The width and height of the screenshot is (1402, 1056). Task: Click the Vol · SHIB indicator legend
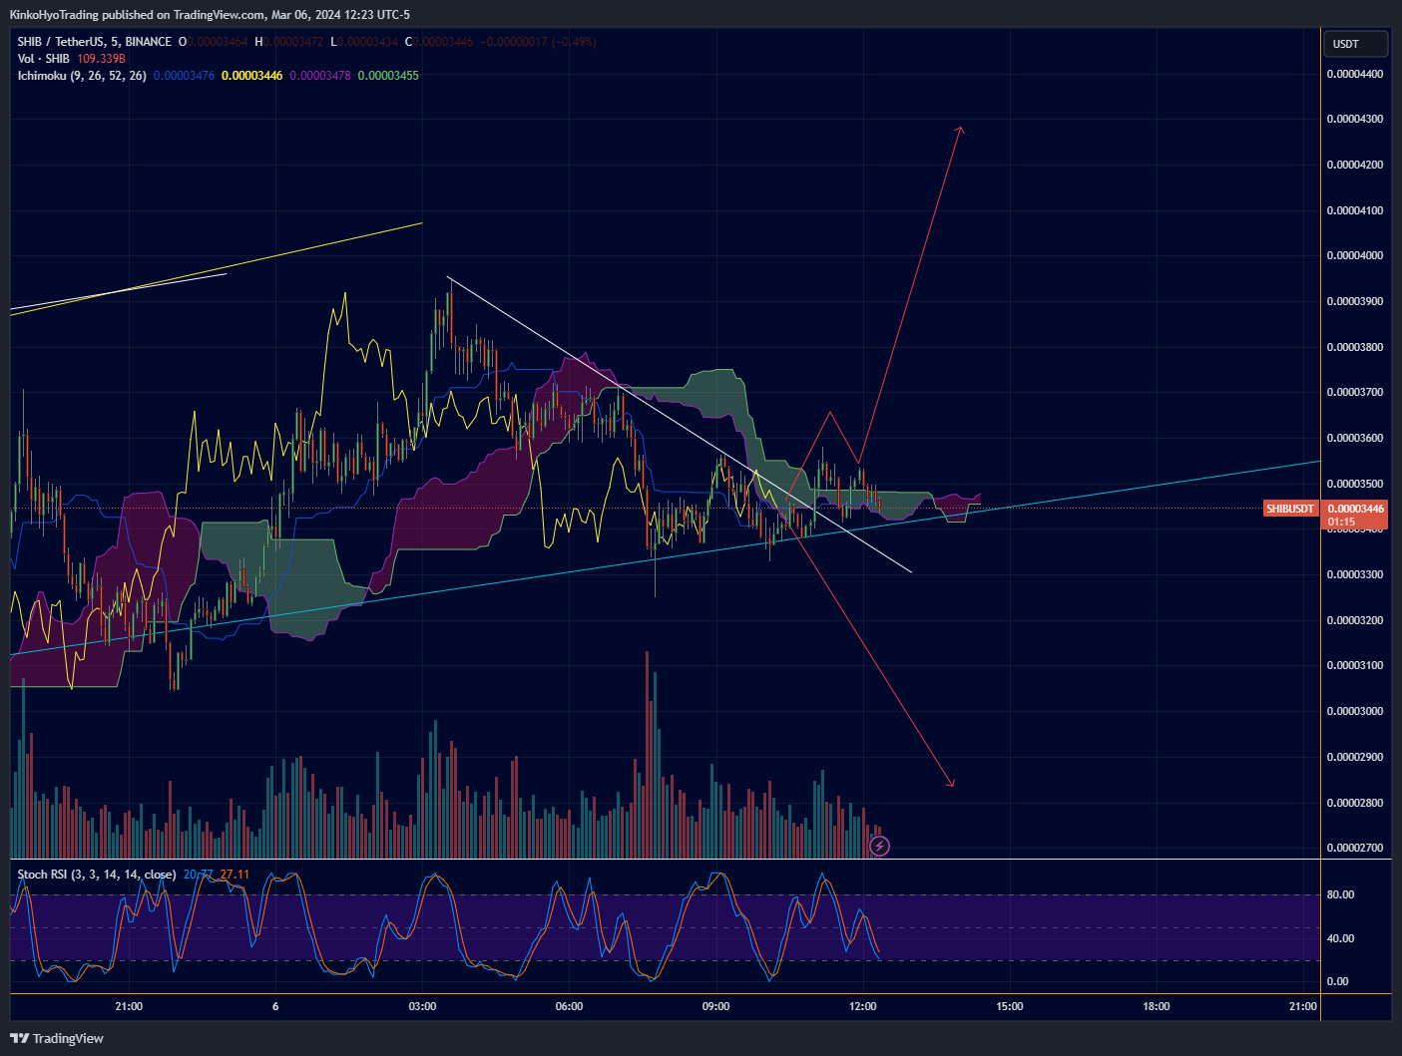coord(44,59)
